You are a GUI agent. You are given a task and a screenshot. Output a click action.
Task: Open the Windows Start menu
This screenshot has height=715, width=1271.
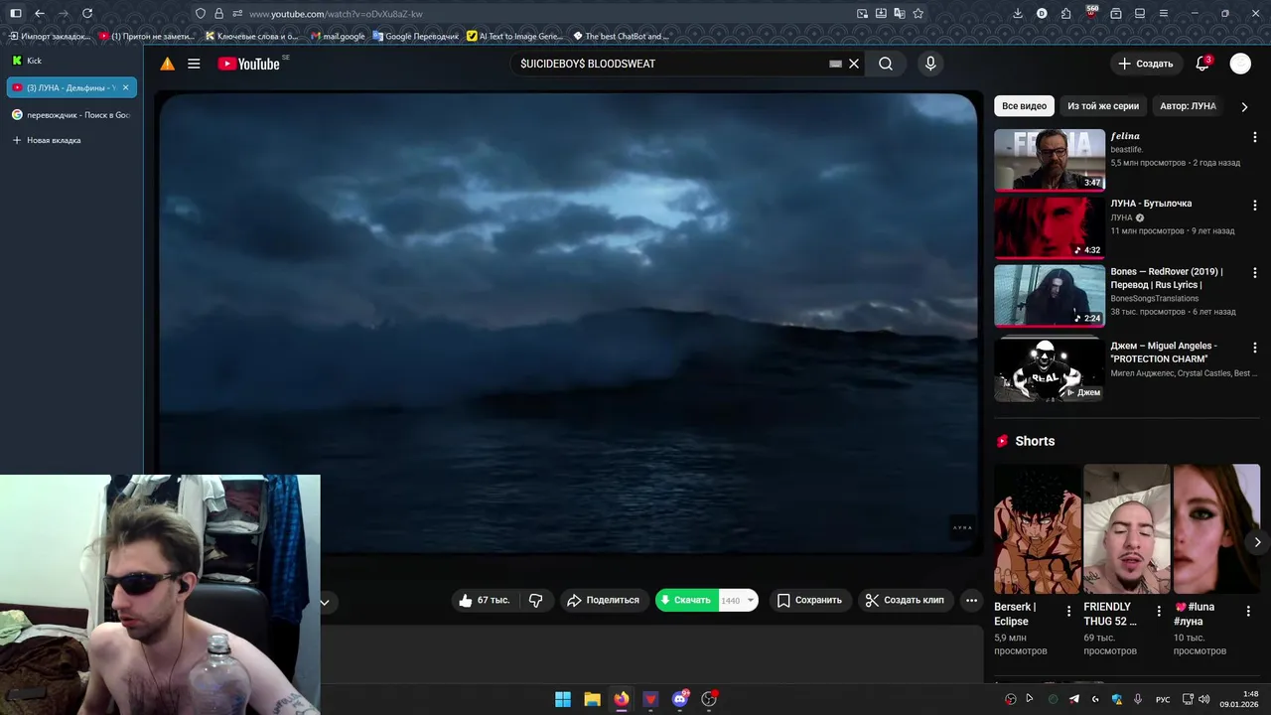click(x=563, y=699)
